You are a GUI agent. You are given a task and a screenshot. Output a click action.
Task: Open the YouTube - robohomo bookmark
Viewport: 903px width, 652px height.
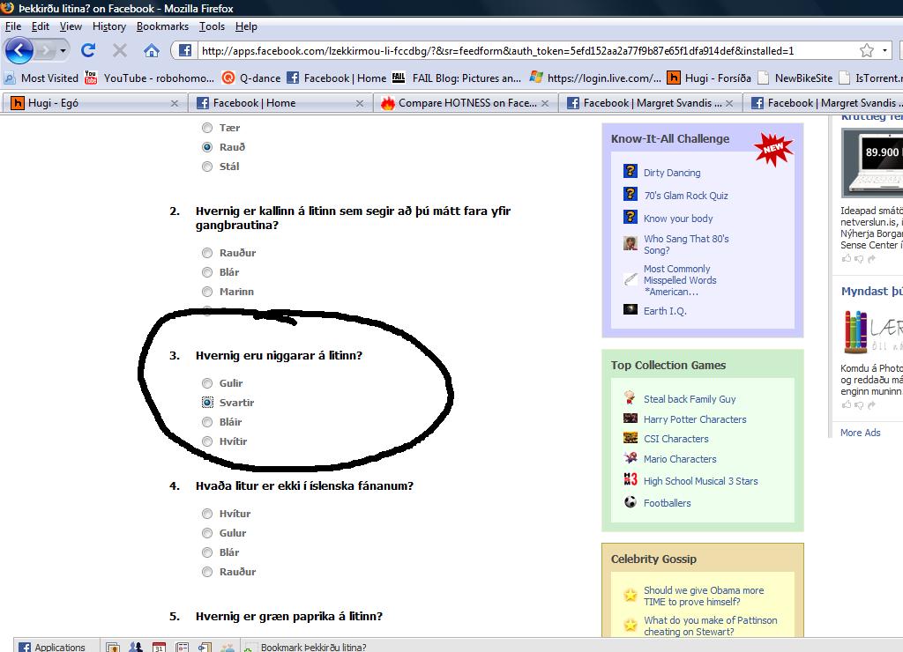(149, 78)
